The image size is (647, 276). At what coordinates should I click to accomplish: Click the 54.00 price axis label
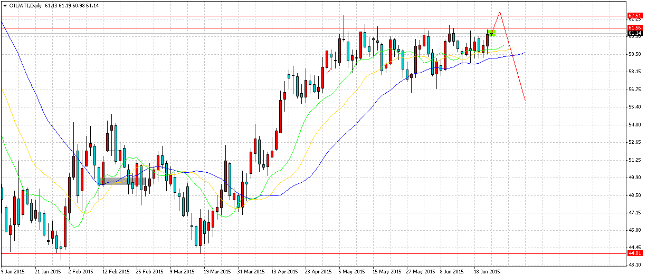(x=634, y=125)
